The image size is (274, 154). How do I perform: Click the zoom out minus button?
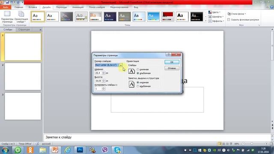(243, 144)
